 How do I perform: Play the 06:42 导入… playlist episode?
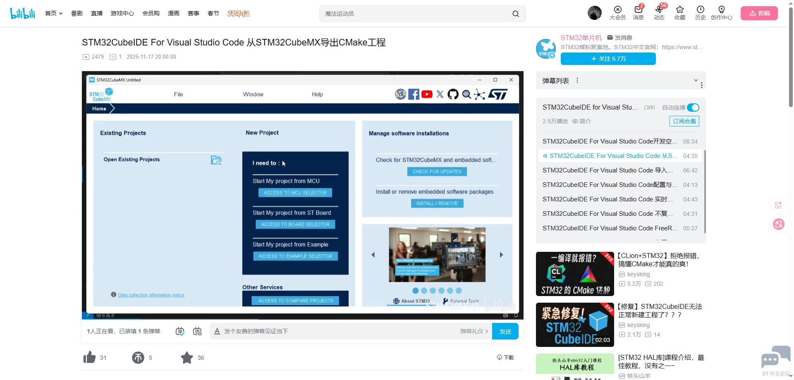[620, 170]
